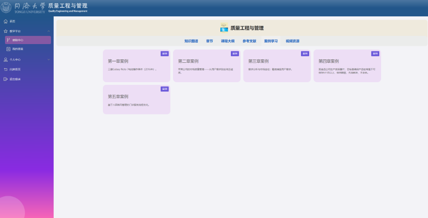Click the 第四章案例 card's description text
The width and height of the screenshot is (428, 218).
point(346,71)
